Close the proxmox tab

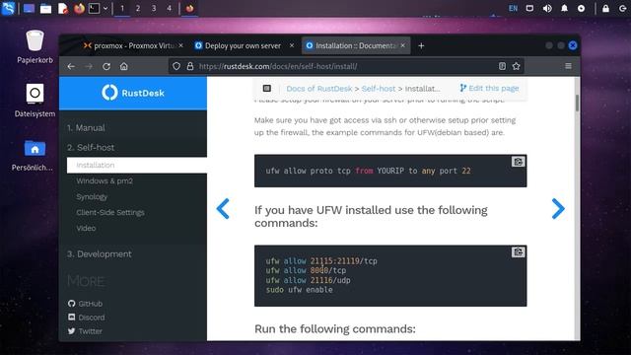coord(181,45)
